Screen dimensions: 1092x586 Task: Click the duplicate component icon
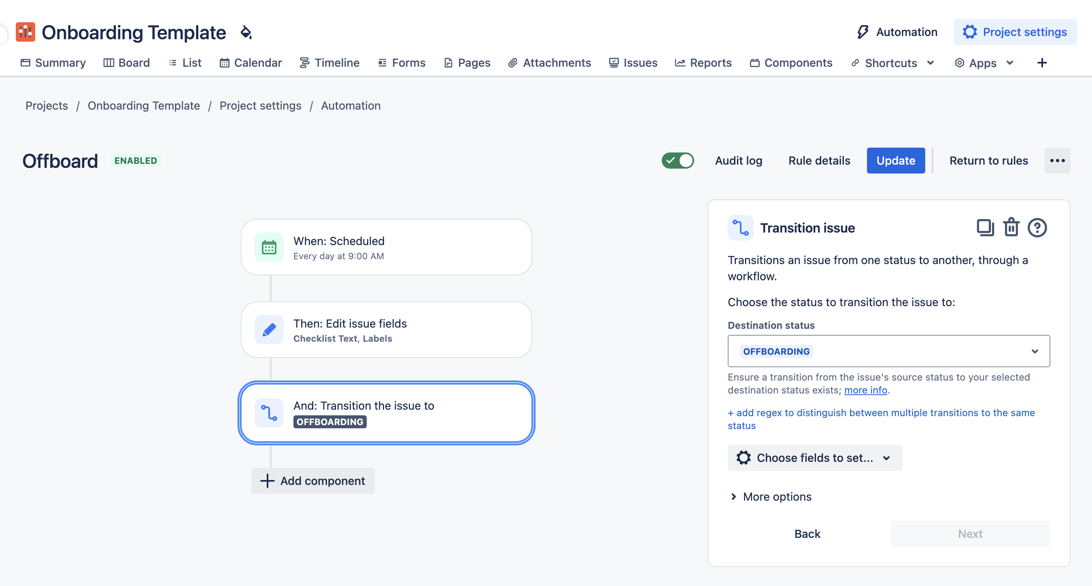click(x=985, y=228)
